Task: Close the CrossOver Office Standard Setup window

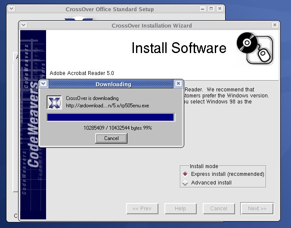Action: pos(220,9)
